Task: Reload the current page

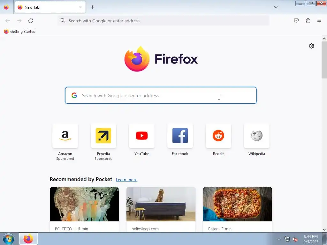Action: pyautogui.click(x=31, y=21)
